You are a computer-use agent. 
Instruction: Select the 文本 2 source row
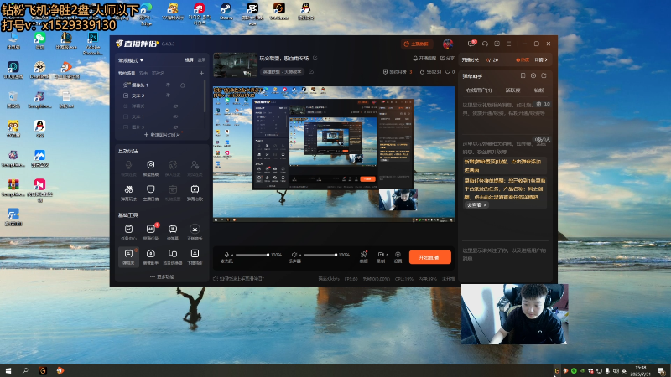click(161, 96)
